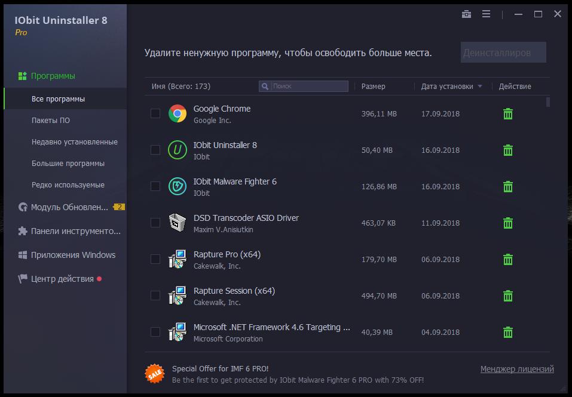Click trash icon for Rapture Pro (x64)
This screenshot has height=397, width=572.
[508, 259]
